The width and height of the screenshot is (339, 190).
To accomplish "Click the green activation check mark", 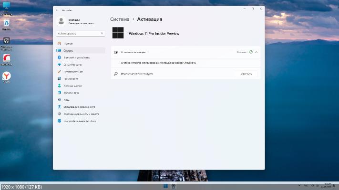I will pyautogui.click(x=251, y=52).
